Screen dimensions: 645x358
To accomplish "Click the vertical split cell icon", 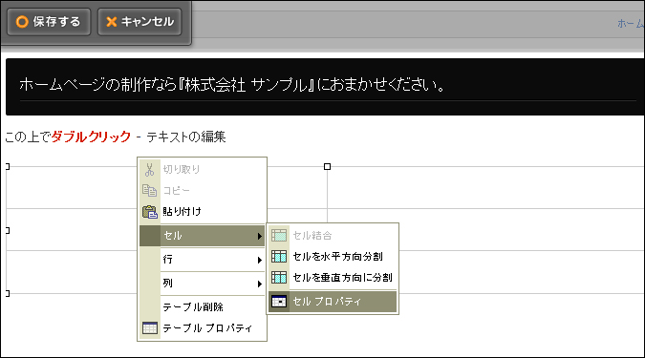I will pos(279,278).
